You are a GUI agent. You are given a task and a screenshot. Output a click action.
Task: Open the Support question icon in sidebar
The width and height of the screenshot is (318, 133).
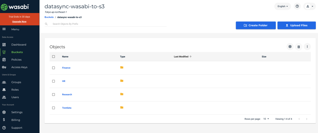pyautogui.click(x=4, y=128)
